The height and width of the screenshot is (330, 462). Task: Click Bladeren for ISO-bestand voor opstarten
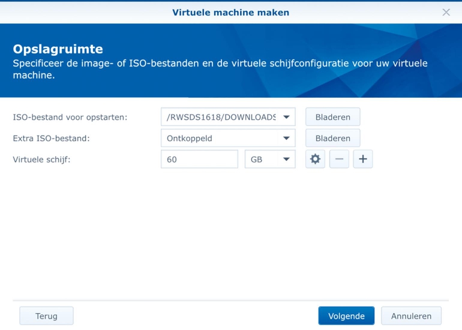[x=332, y=118]
